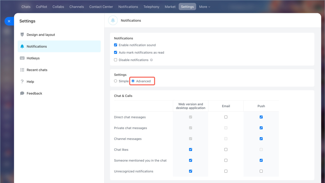Screen dimensions: 325x183
Task: Click the Hotkeys keyboard icon
Action: pos(22,58)
